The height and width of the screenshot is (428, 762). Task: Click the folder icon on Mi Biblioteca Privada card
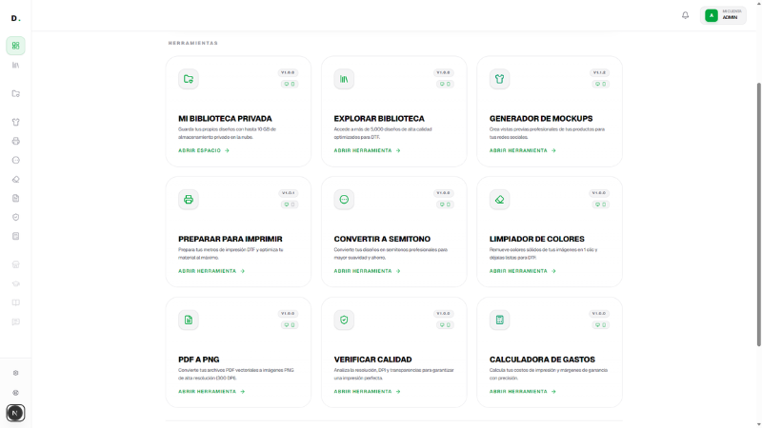pyautogui.click(x=189, y=79)
